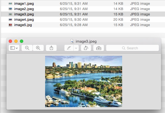Click the image4.jpeg file thumbnail icon
The width and height of the screenshot is (165, 113).
coord(10,19)
